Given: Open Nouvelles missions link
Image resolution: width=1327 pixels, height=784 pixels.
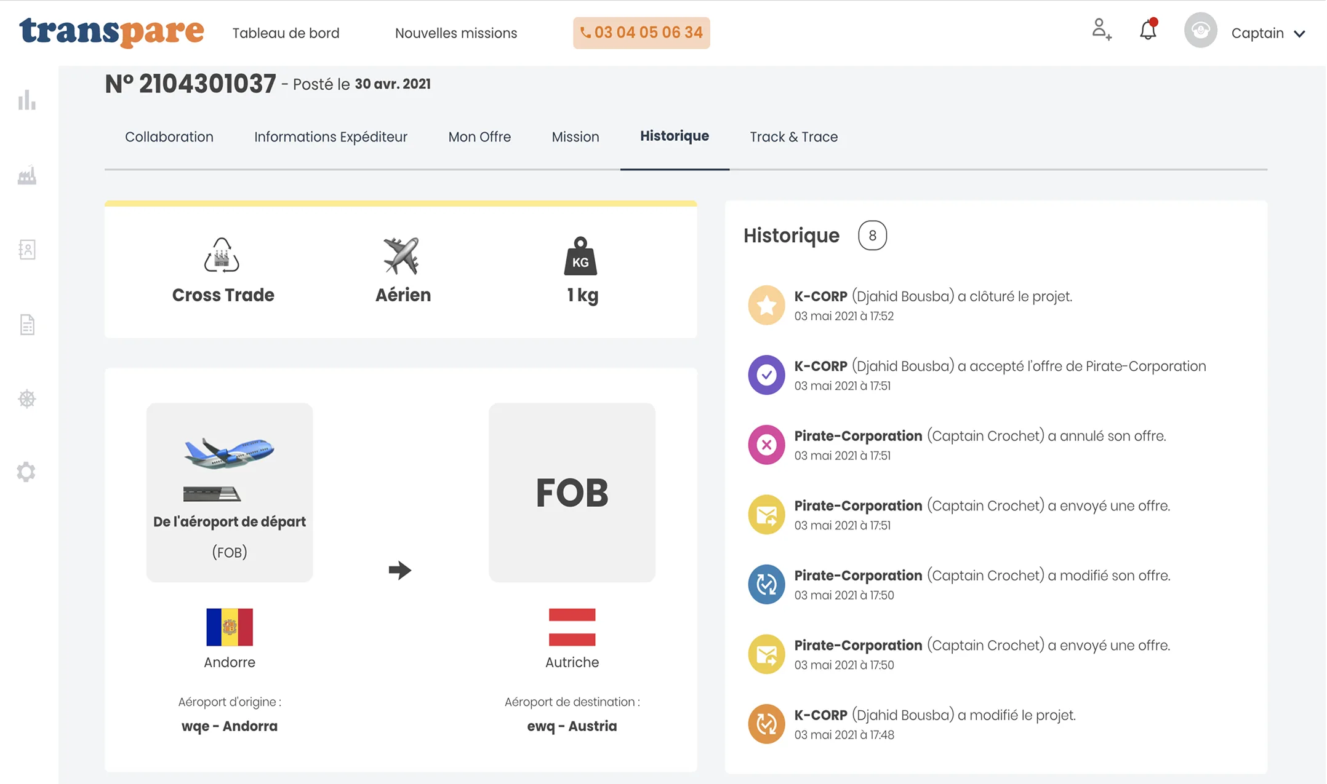Looking at the screenshot, I should click(456, 33).
